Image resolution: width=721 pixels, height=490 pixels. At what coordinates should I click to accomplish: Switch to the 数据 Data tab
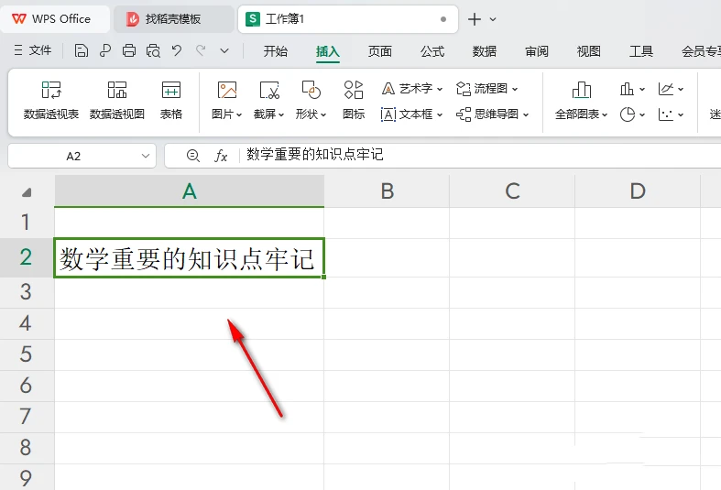click(485, 51)
